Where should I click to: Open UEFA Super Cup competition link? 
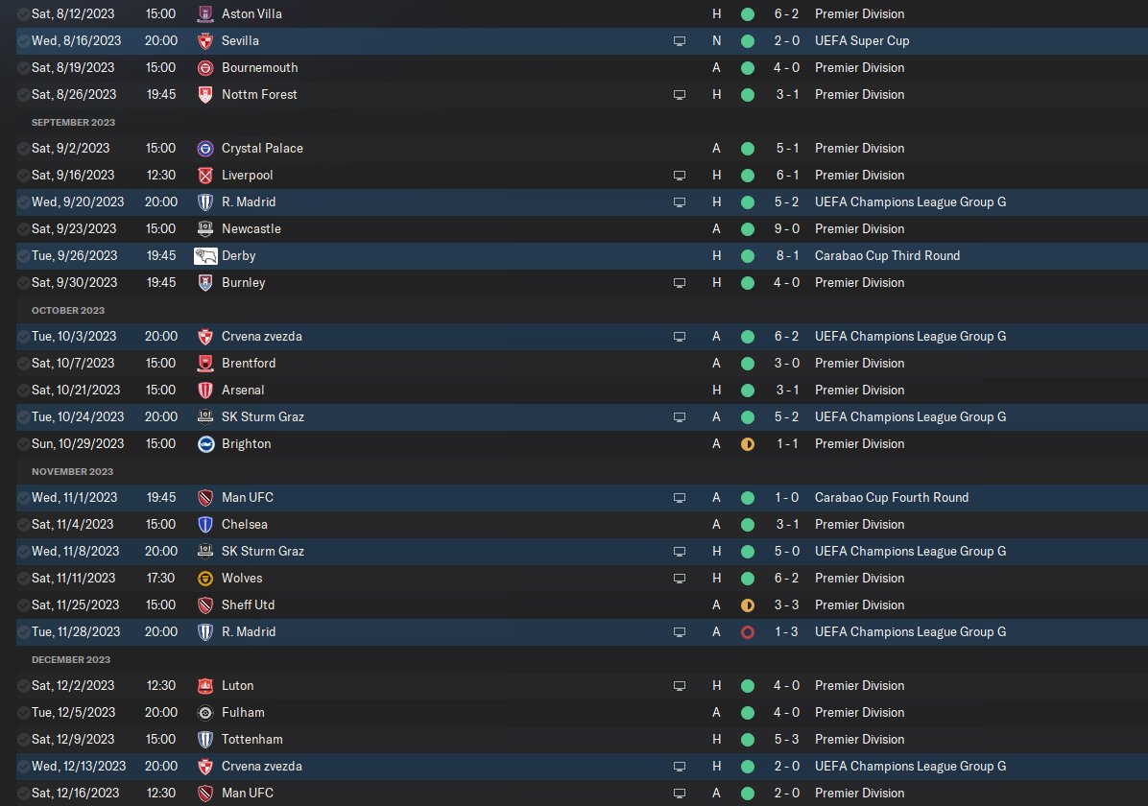862,41
